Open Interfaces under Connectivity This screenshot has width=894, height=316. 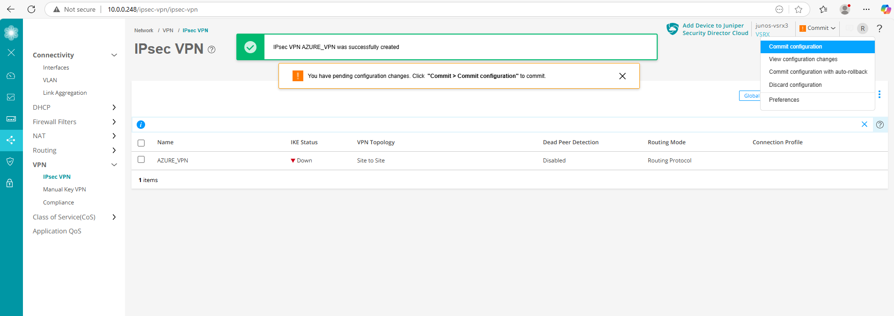pos(56,68)
